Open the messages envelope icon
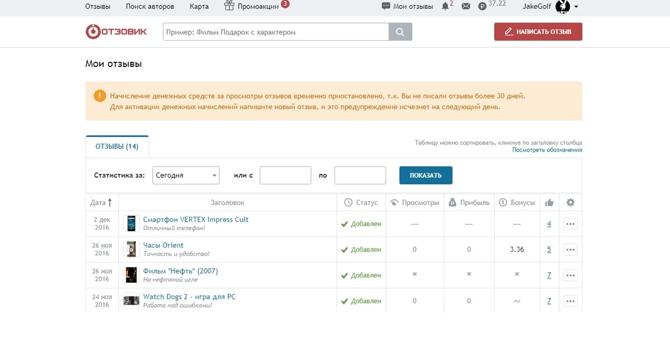Screen dimensions: 670x346 pos(466,6)
